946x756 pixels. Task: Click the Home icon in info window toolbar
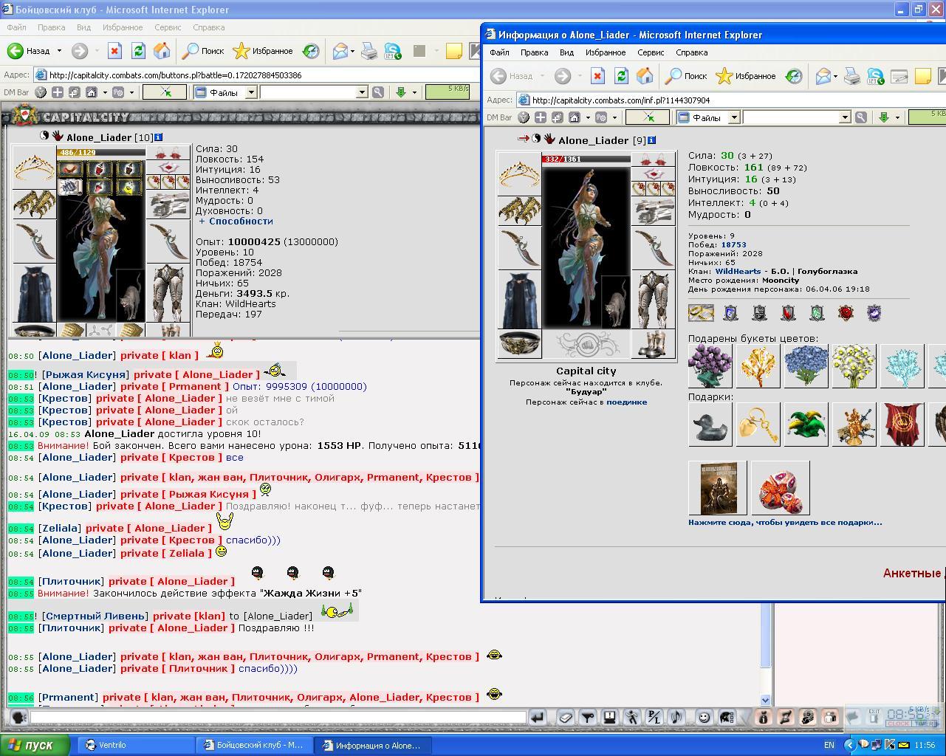[645, 76]
